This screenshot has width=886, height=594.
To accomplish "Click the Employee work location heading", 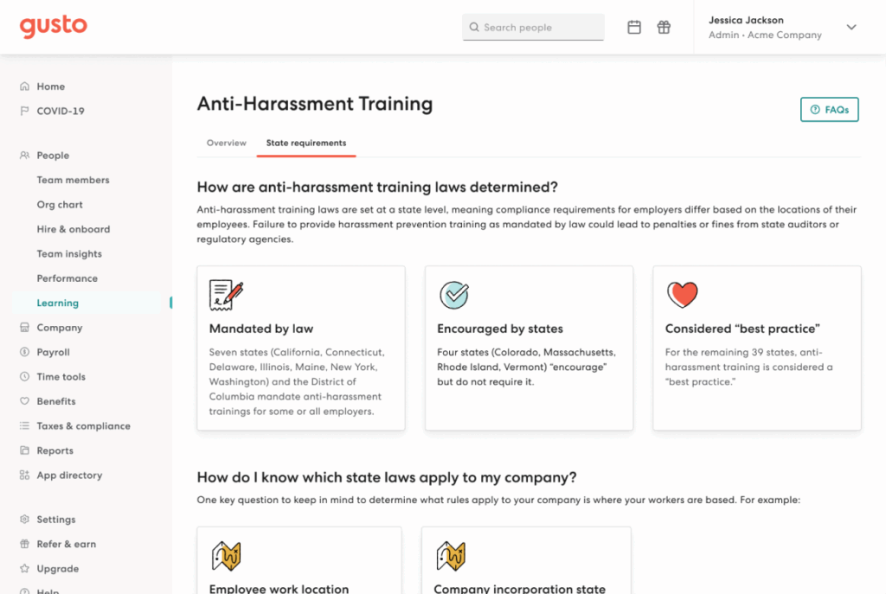I will [279, 588].
